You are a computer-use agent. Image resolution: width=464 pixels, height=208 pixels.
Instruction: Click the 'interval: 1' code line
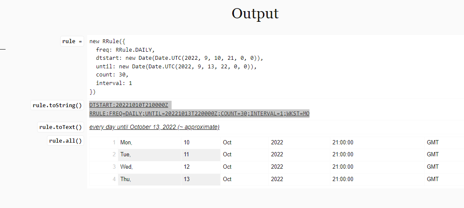(x=114, y=83)
